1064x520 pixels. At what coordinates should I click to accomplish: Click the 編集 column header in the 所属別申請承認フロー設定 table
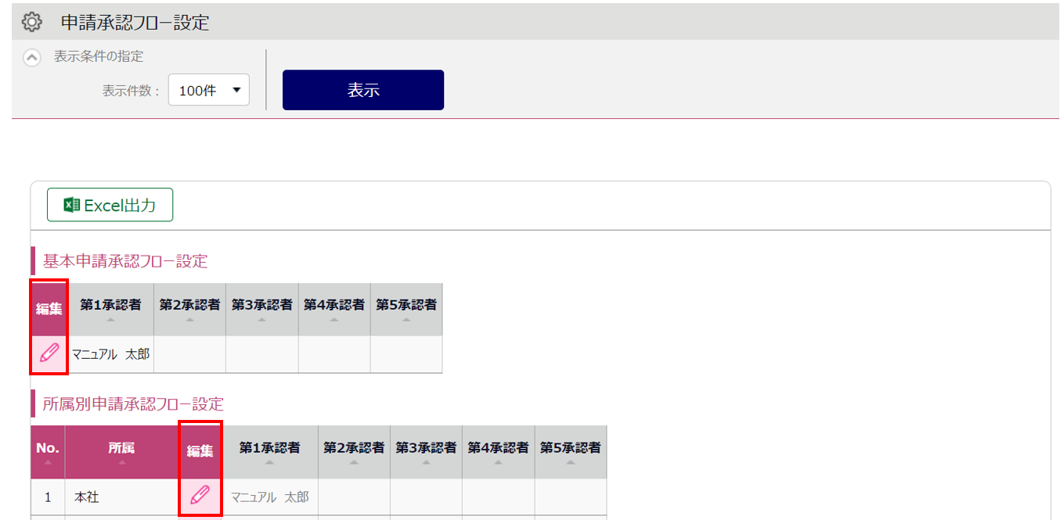tap(200, 452)
